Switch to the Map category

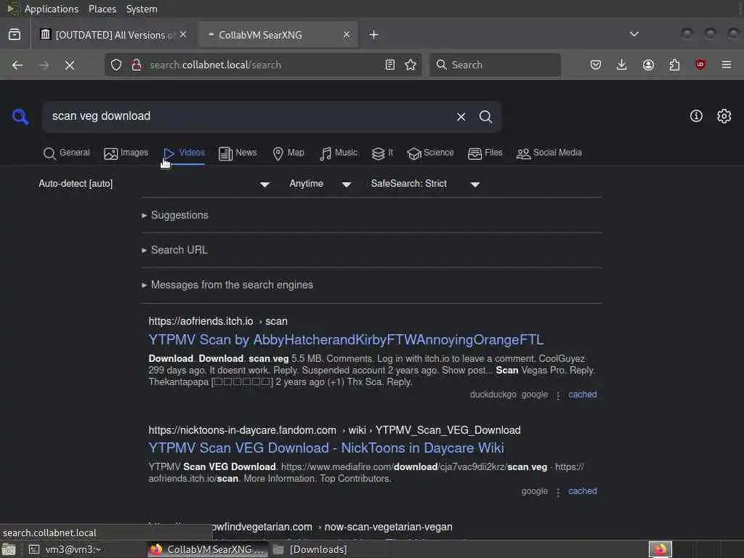pos(288,153)
